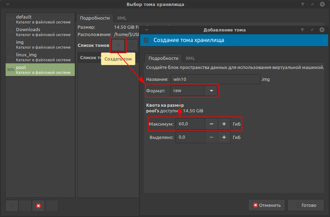Click the red X stop pool button
This screenshot has width=330, height=217.
38,206
